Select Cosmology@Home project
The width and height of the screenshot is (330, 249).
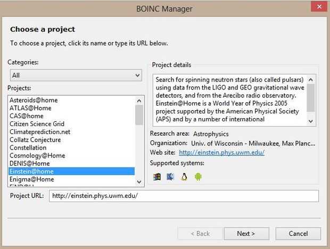click(x=37, y=156)
